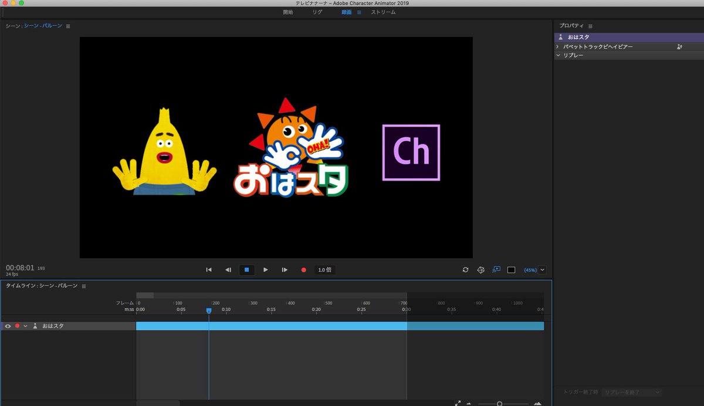This screenshot has width=704, height=406.
Task: Open the zoom percentage dropdown (45%)
Action: click(x=542, y=270)
